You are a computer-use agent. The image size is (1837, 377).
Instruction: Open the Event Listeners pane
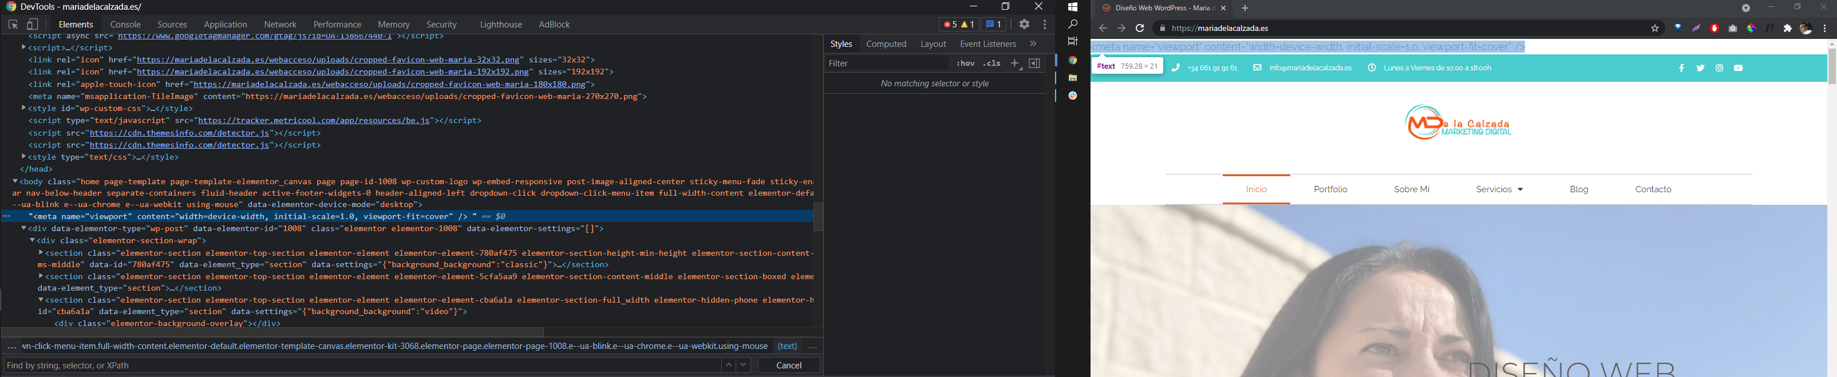coord(987,44)
